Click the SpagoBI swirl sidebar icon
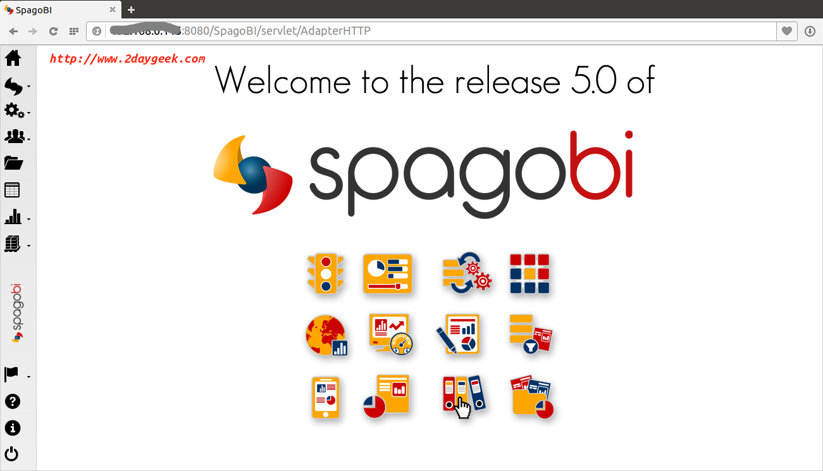823x471 pixels. click(13, 85)
